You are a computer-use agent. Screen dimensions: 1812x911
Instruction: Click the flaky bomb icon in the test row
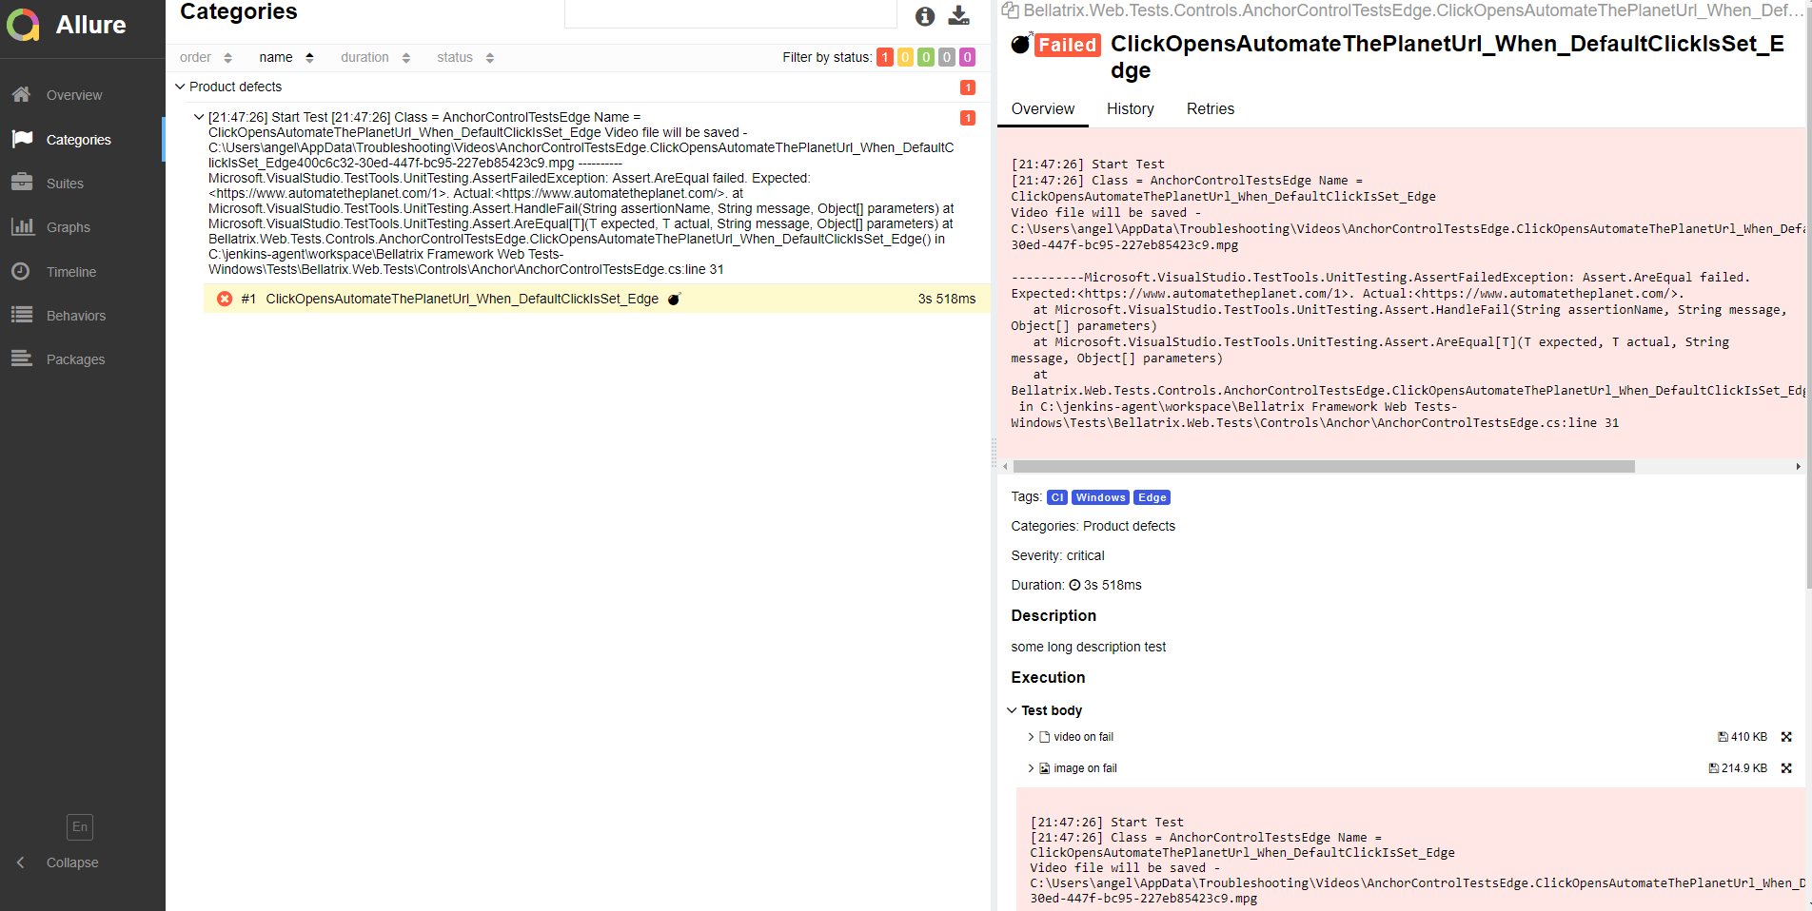[674, 299]
